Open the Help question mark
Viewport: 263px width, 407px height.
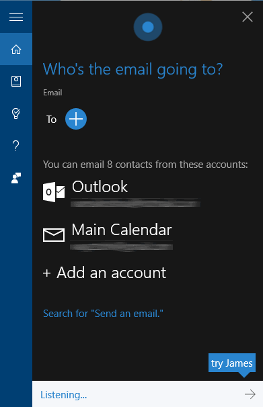(x=16, y=146)
